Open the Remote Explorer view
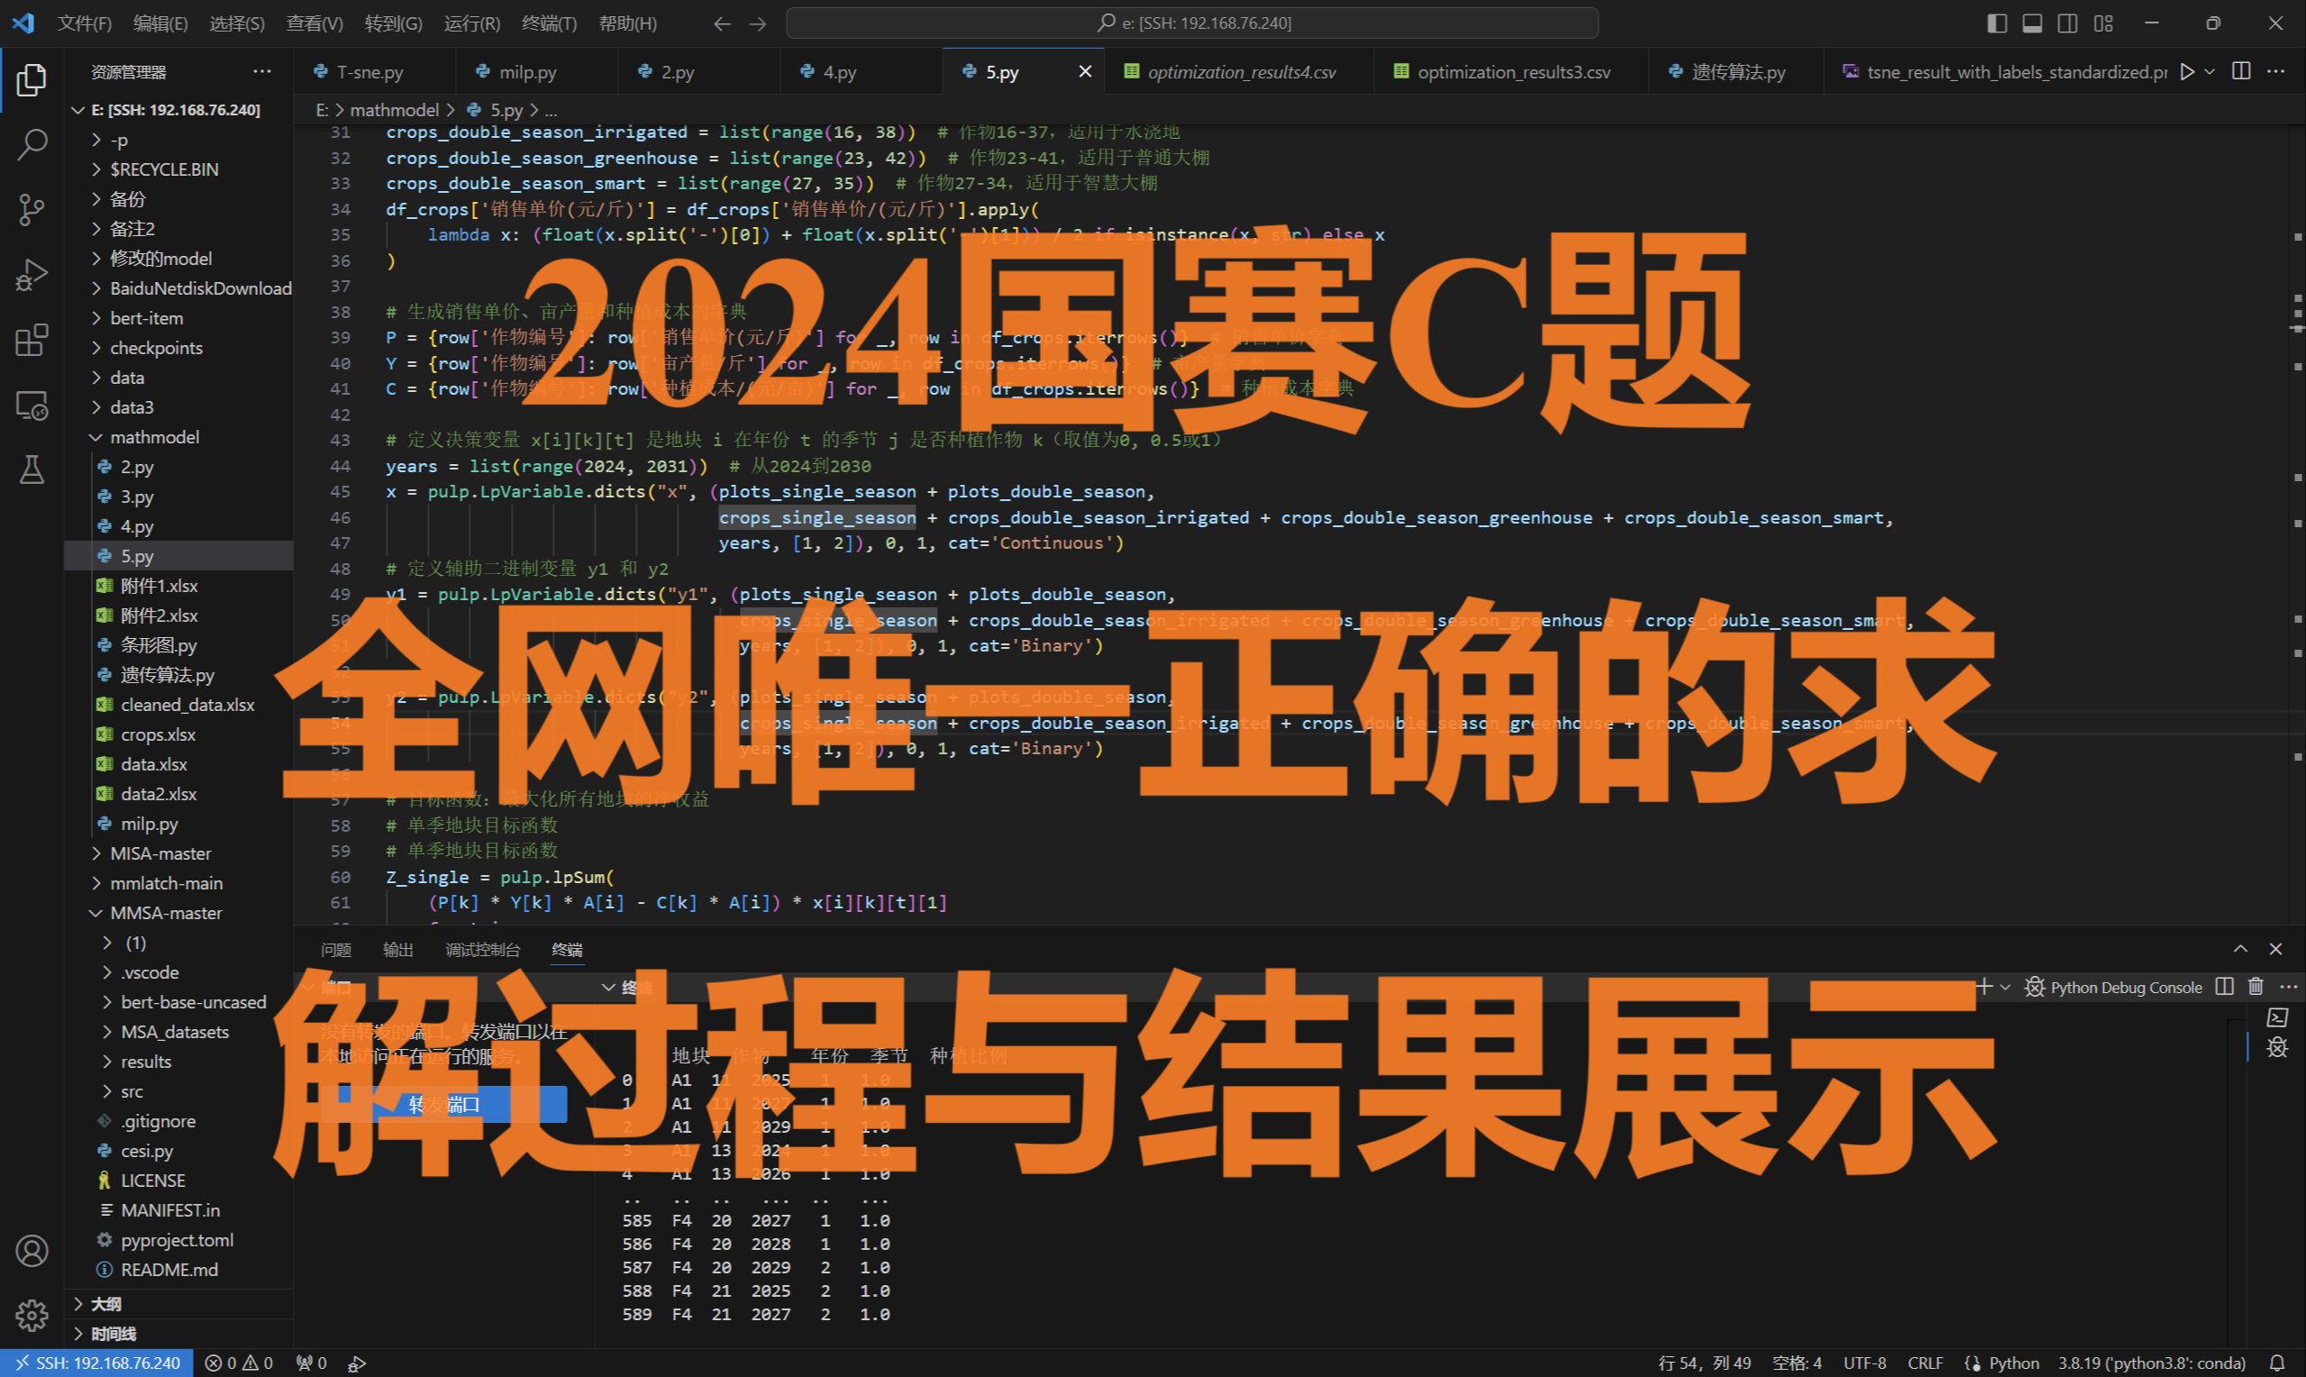 (x=32, y=406)
